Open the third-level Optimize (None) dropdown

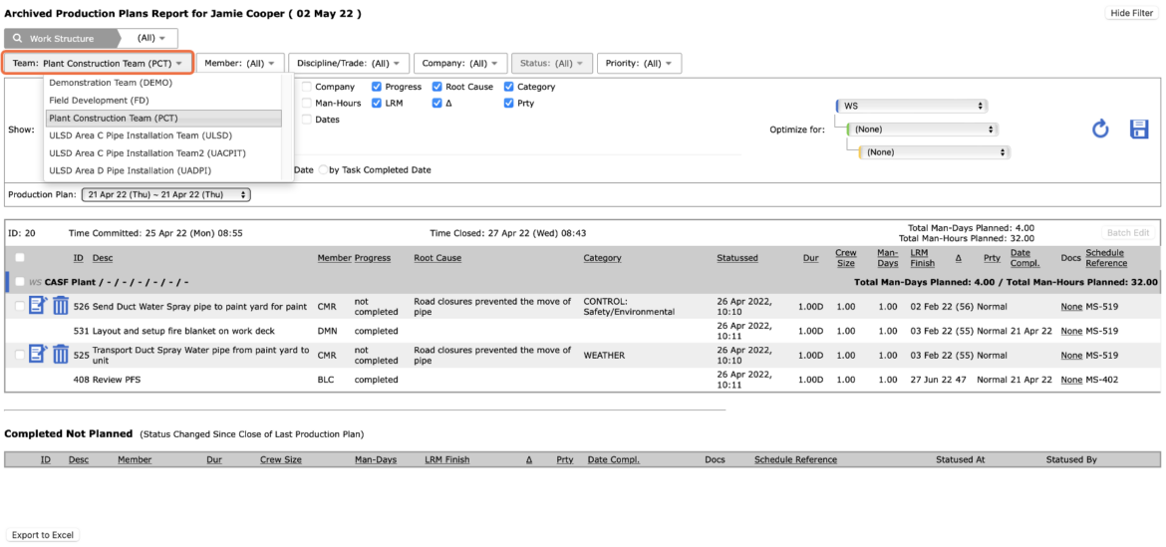click(934, 152)
